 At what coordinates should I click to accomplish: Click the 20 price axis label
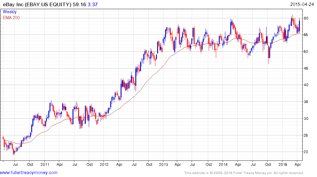point(306,152)
